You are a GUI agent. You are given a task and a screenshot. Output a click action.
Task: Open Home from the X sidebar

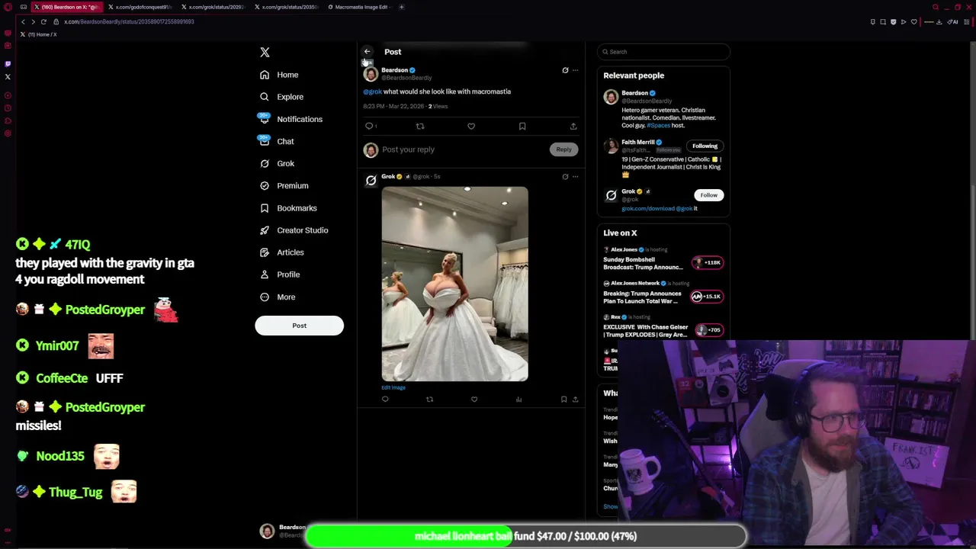point(279,75)
